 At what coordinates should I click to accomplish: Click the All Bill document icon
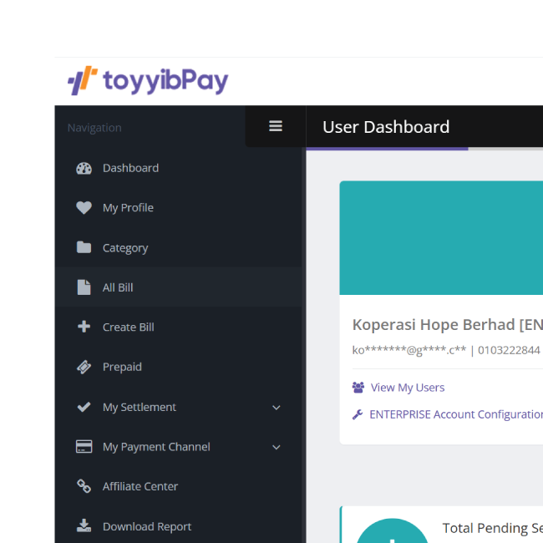(x=84, y=287)
